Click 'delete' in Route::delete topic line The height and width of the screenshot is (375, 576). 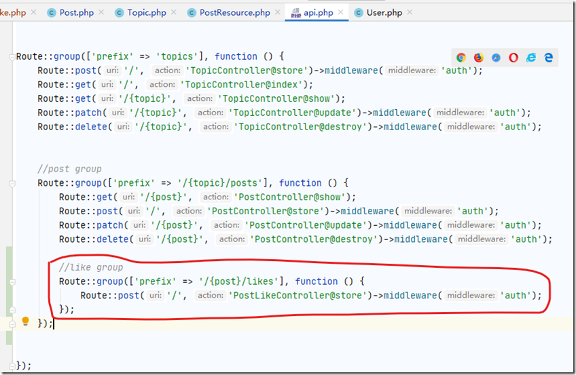[x=91, y=127]
